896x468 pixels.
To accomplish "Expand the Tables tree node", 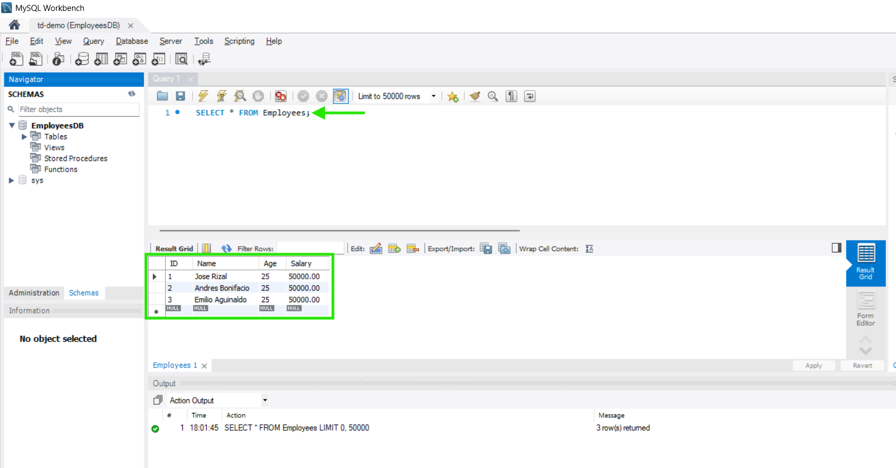I will pyautogui.click(x=24, y=137).
